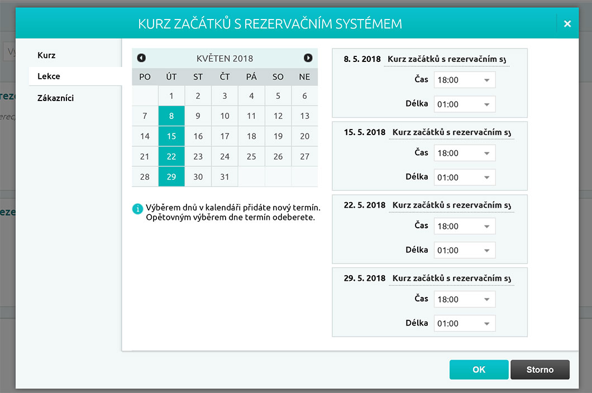The height and width of the screenshot is (393, 592).
Task: Open the Délka dropdown for 8. 5. 2018
Action: (x=464, y=104)
